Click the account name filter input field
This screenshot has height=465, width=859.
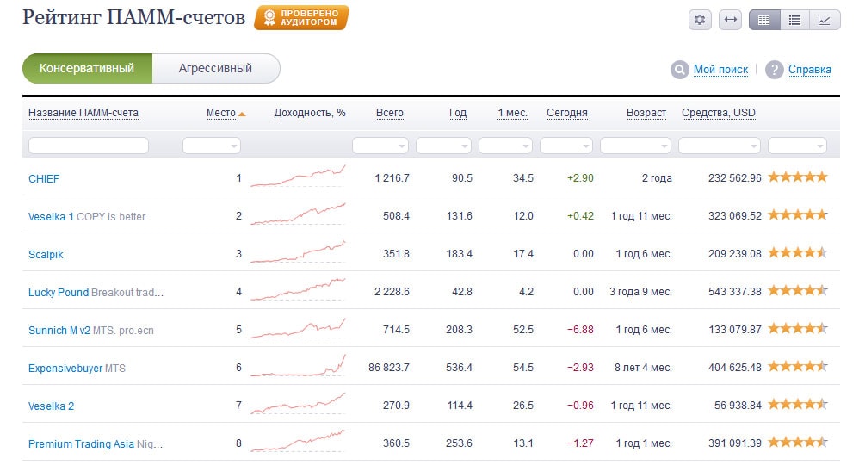point(89,146)
